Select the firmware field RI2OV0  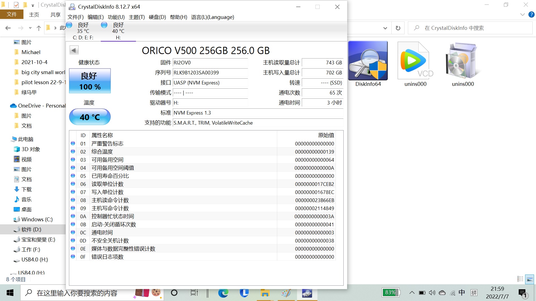coord(210,62)
